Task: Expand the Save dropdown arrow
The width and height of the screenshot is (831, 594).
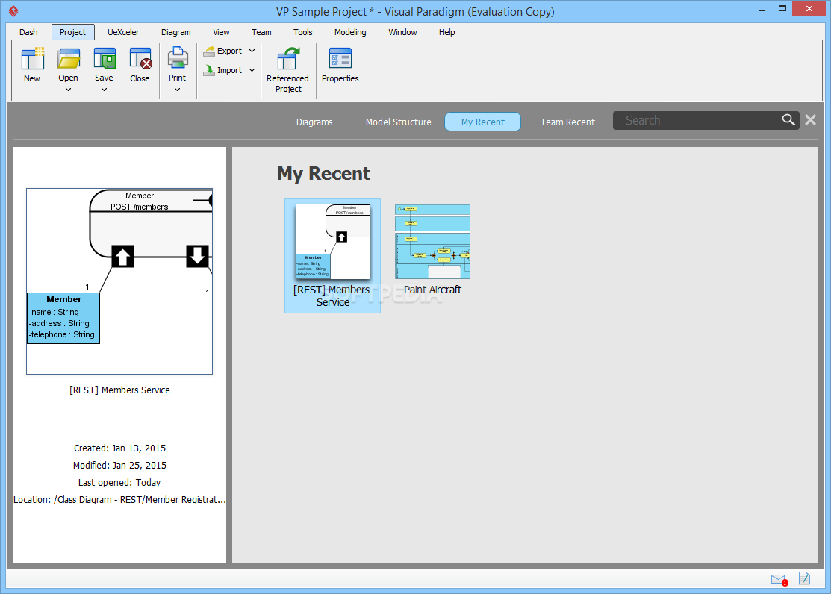Action: 105,90
